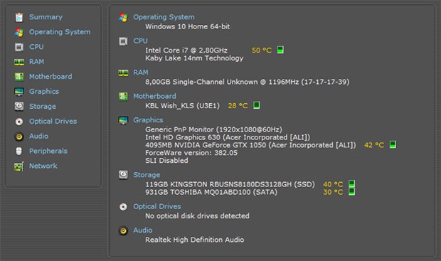
Task: Click the Motherboard heading link in summary
Action: (x=154, y=96)
